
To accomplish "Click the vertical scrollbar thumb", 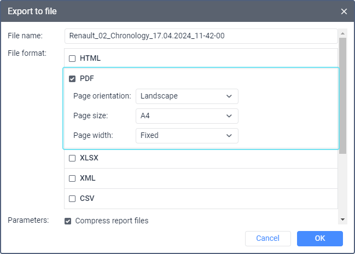I will pos(343,96).
